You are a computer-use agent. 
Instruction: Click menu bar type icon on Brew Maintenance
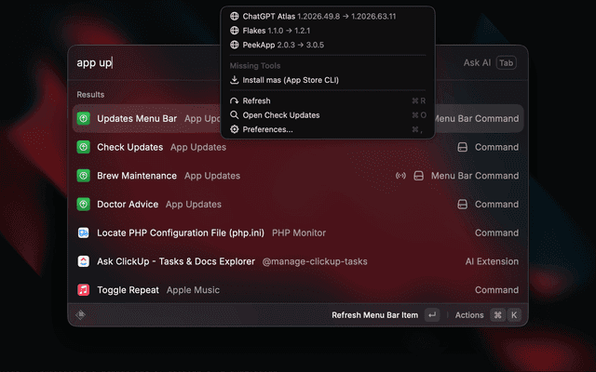click(418, 176)
